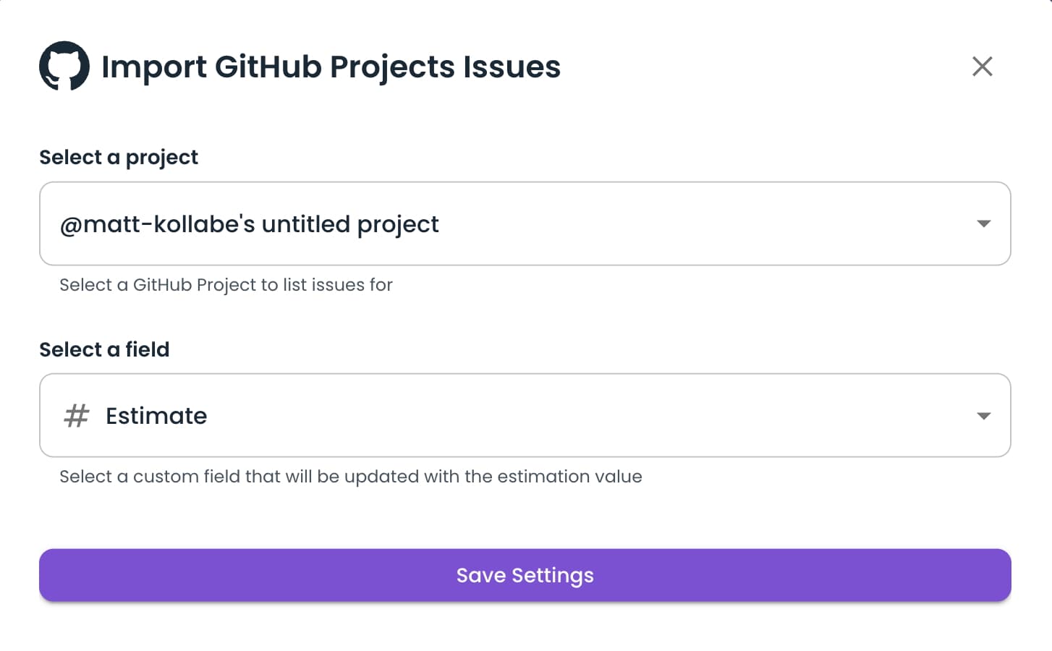Click the "Estimate" field value
This screenshot has width=1052, height=651.
click(x=156, y=416)
